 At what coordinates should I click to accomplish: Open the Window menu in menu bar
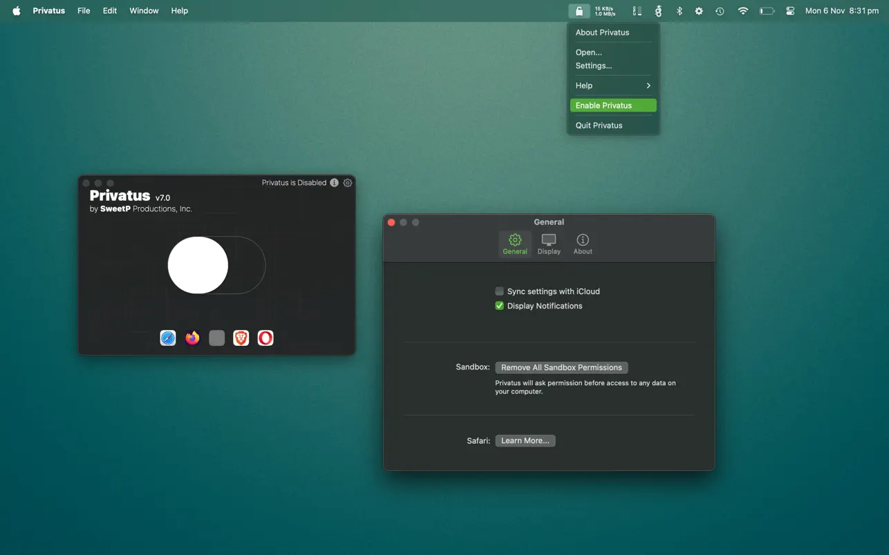(144, 11)
